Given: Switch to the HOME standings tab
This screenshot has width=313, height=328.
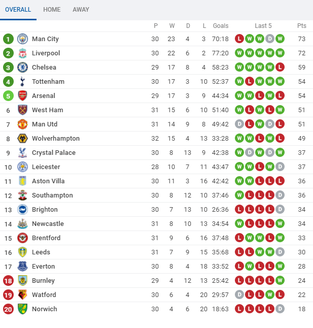Looking at the screenshot, I should pyautogui.click(x=52, y=10).
